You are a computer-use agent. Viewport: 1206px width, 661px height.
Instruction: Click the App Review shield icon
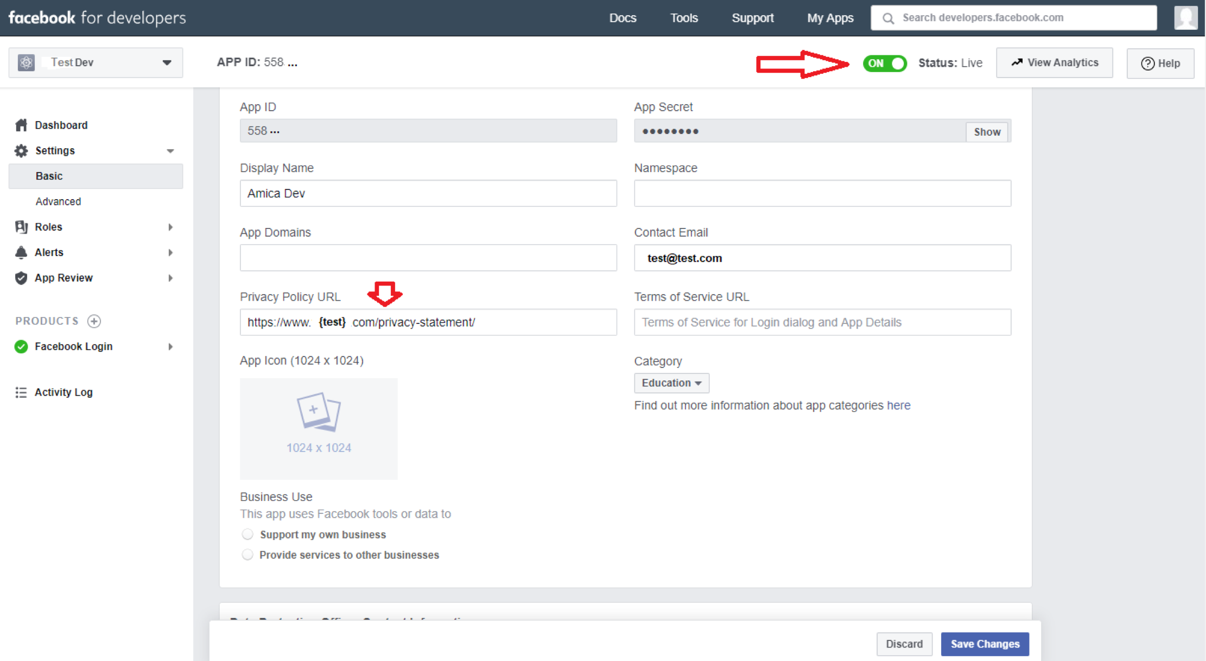(x=21, y=278)
